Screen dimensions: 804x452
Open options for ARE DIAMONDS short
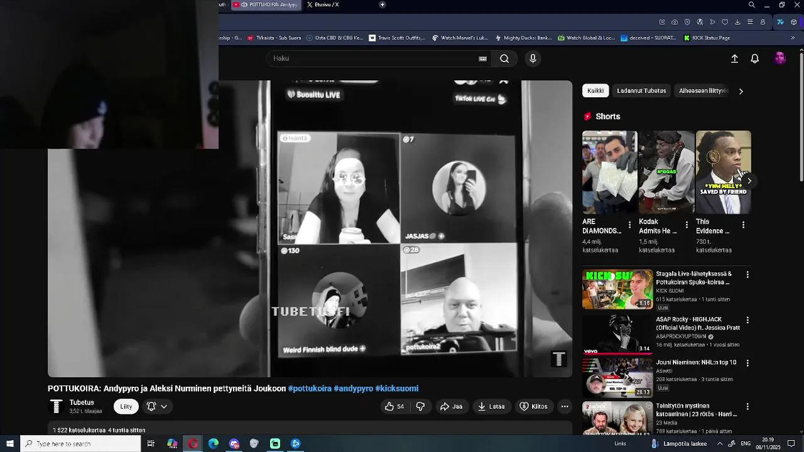630,225
